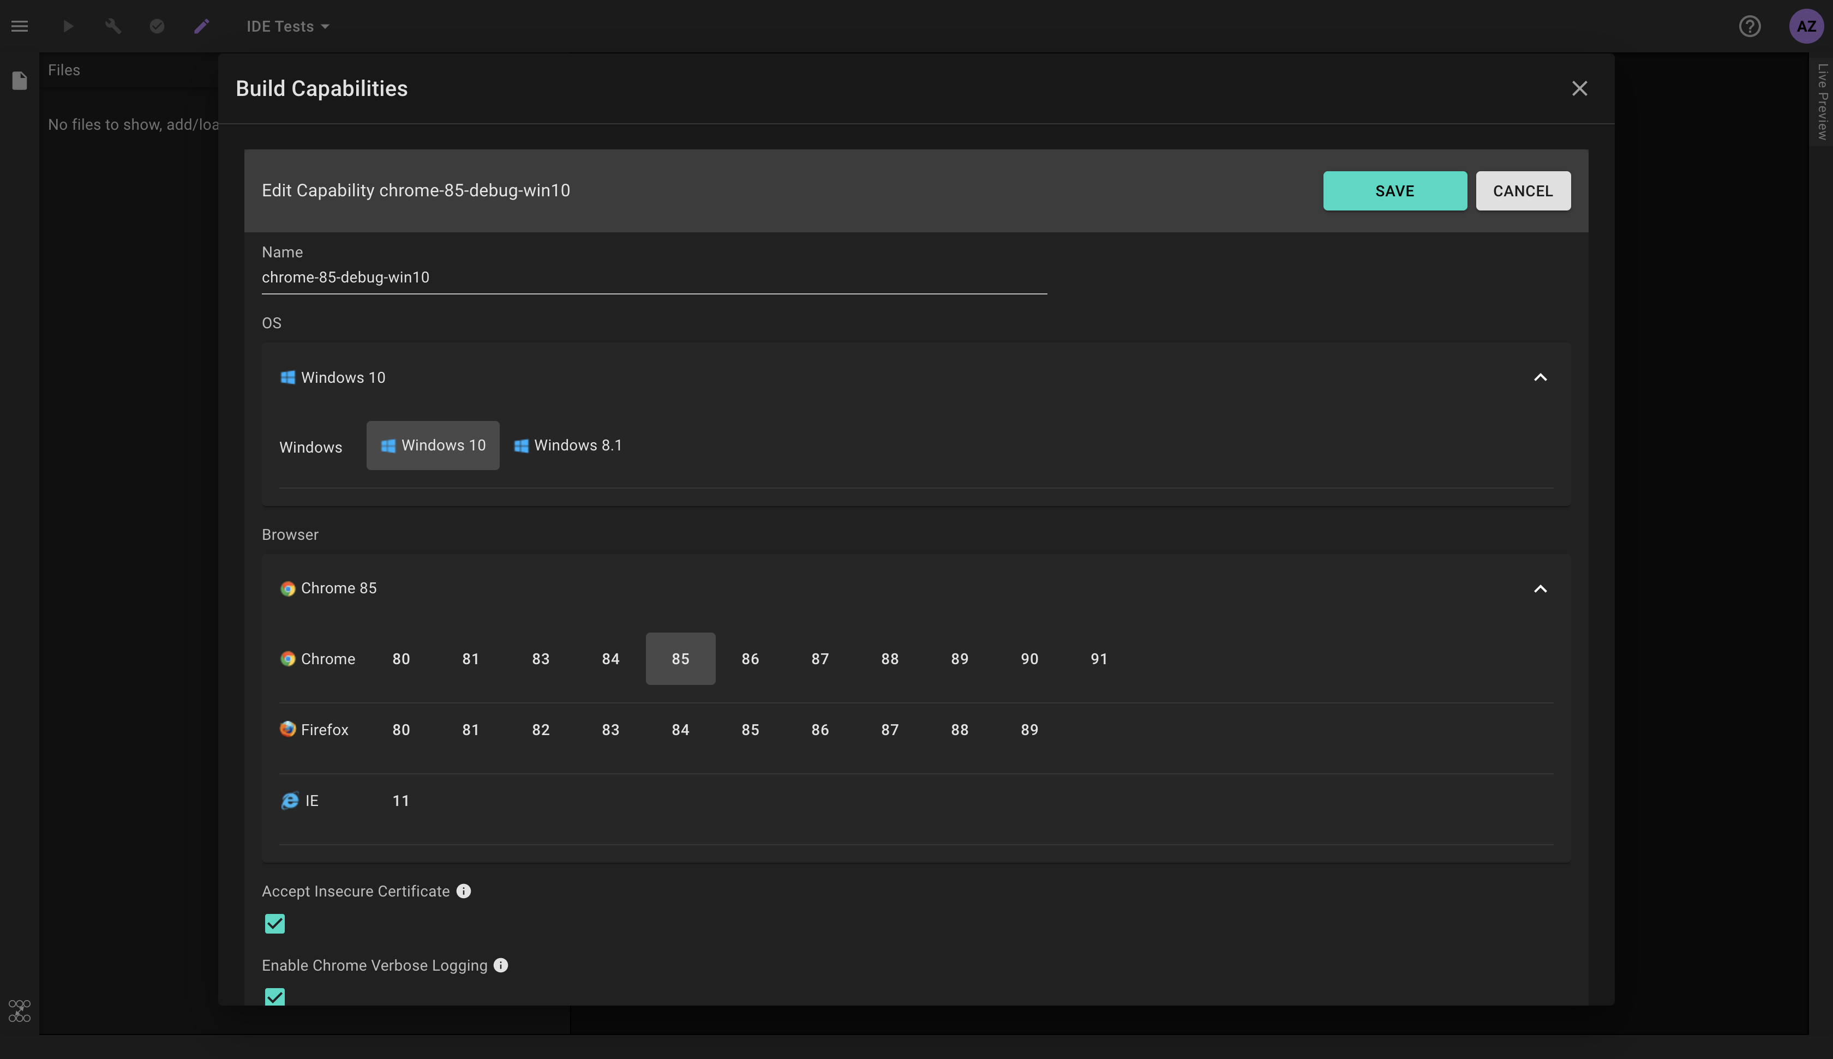Screen dimensions: 1833x1059
Task: Choose Chrome version 91
Action: click(x=1098, y=659)
